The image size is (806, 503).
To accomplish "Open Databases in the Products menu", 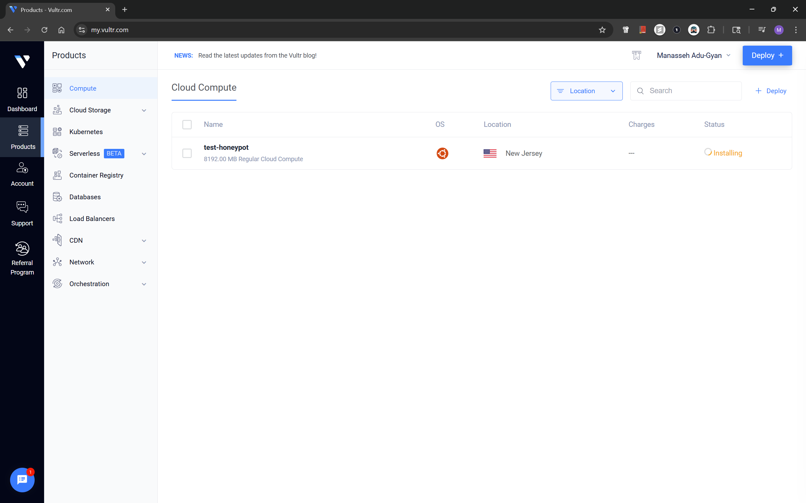I will click(101, 197).
